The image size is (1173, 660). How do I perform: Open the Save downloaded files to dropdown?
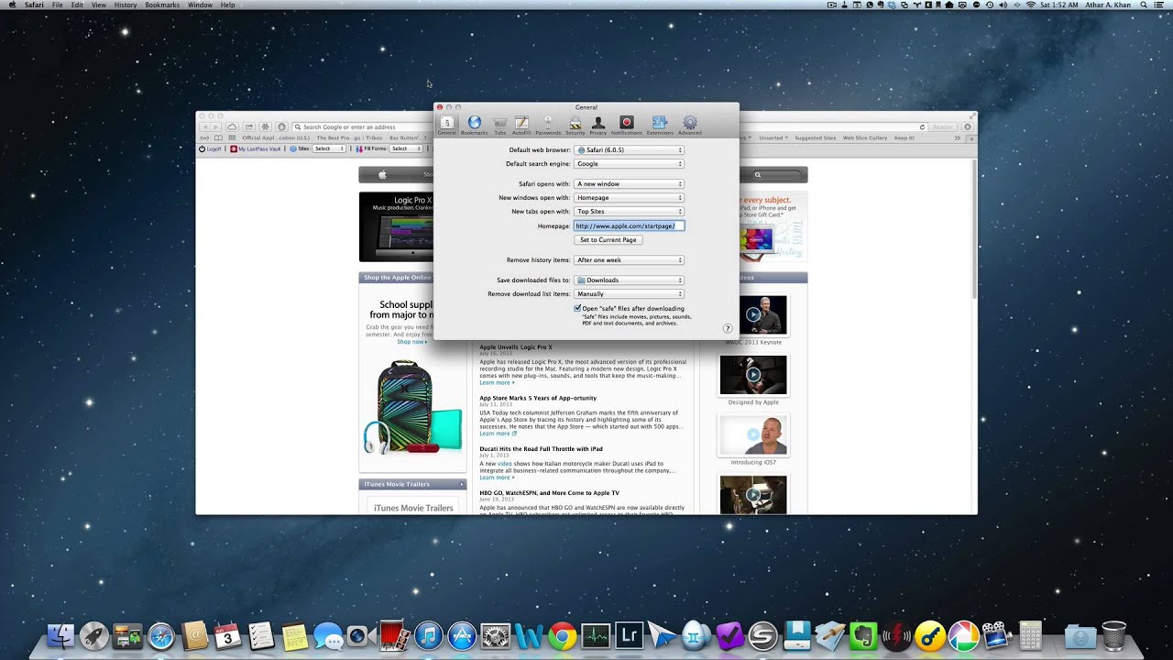click(629, 280)
